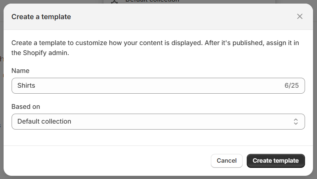Click the background Default collection item behind dialog
Viewport: 317px width, 179px height.
[152, 1]
